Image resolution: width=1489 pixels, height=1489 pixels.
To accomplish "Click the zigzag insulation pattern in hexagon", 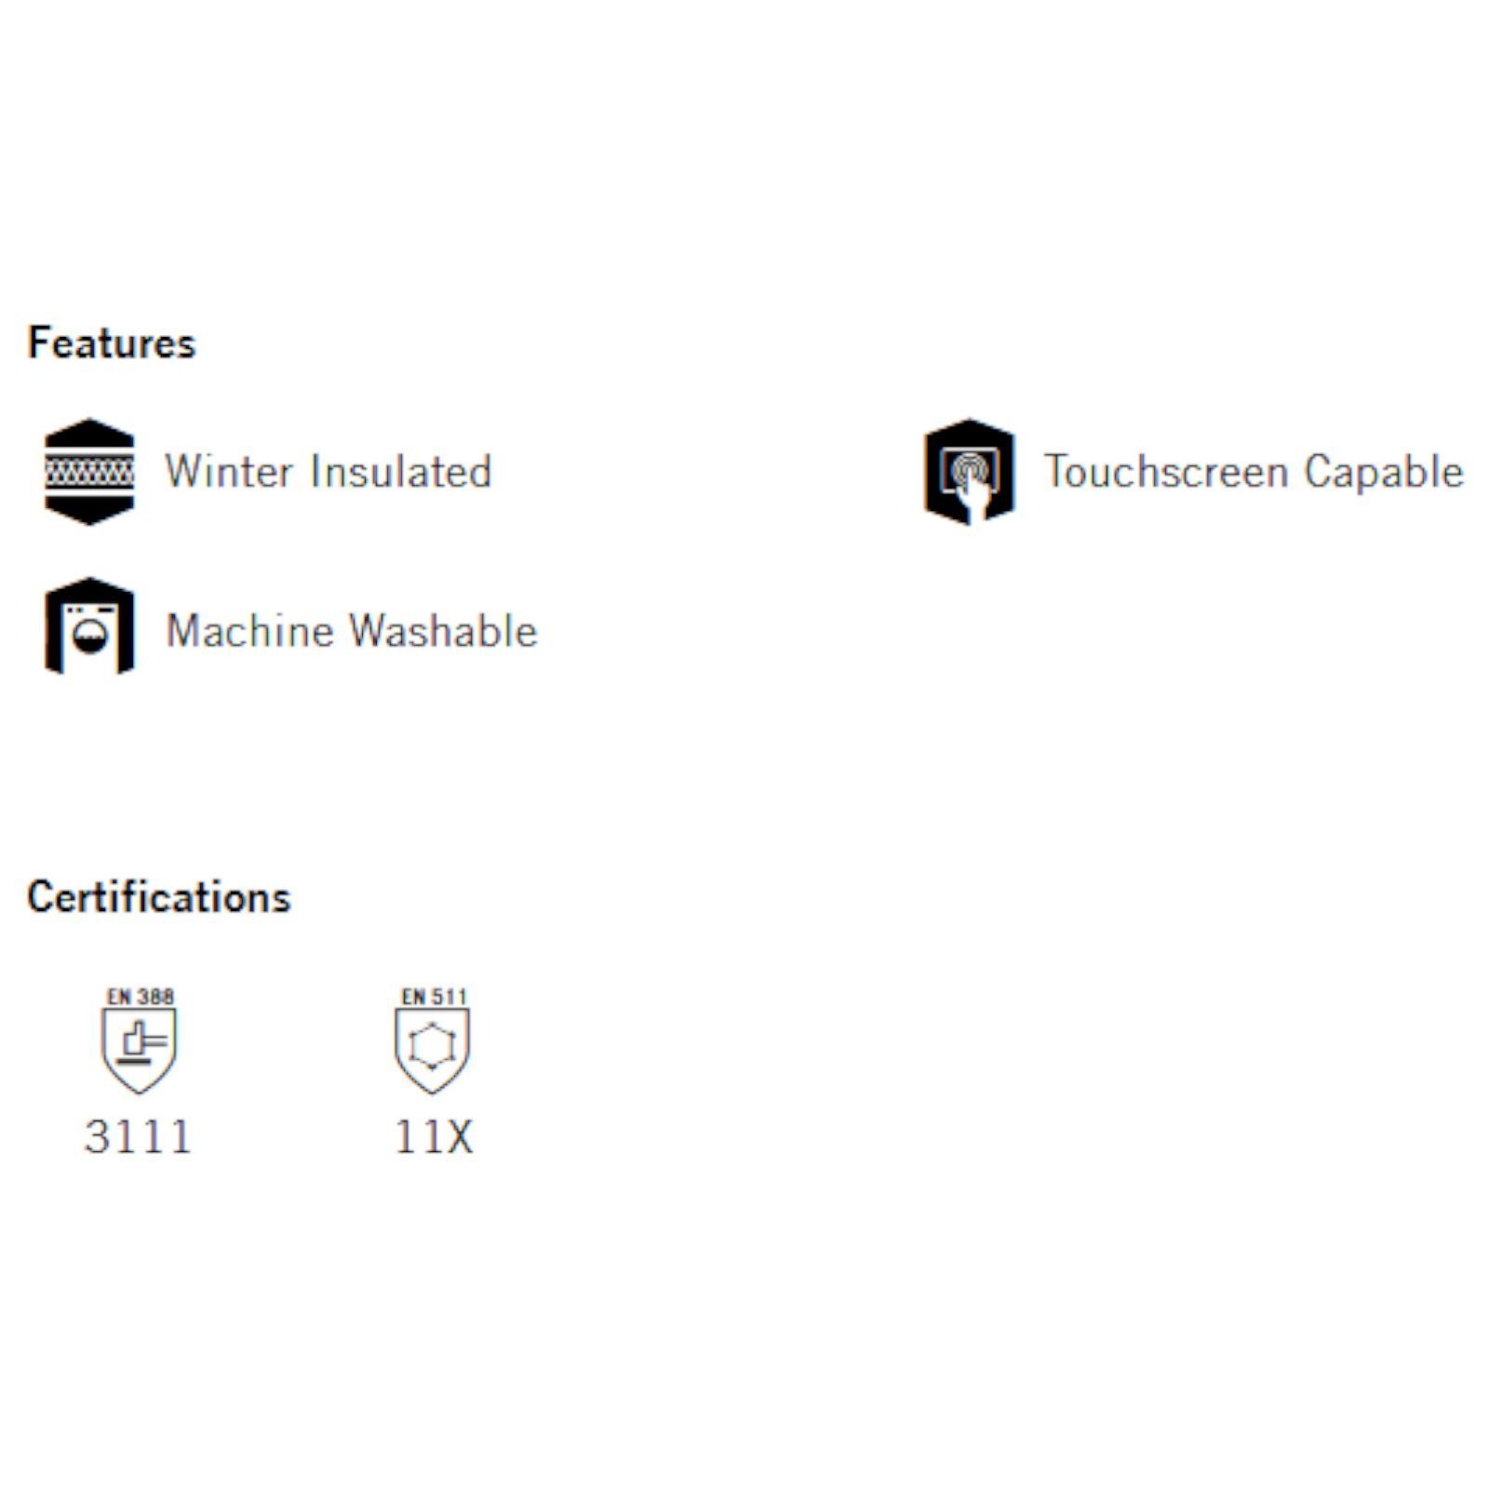I will pyautogui.click(x=89, y=472).
